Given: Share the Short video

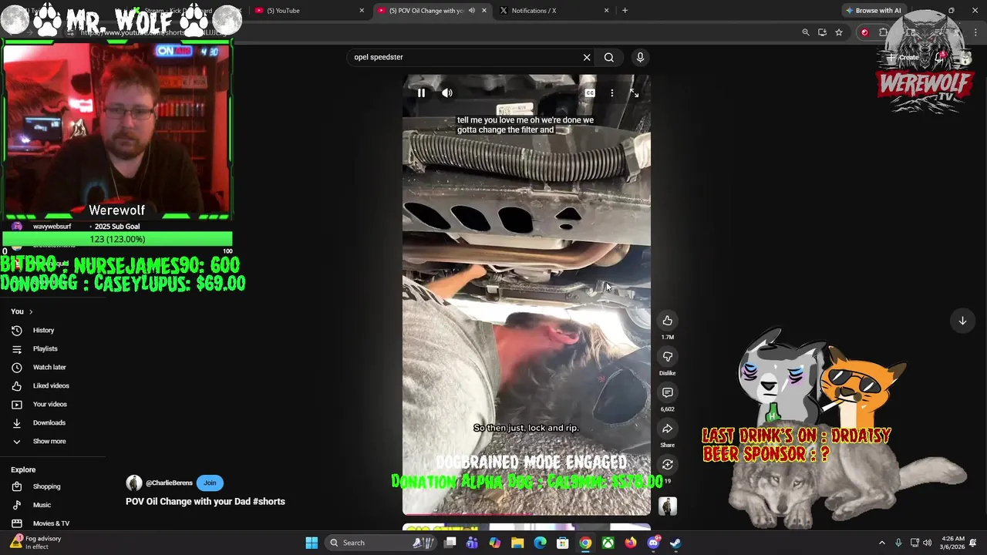Looking at the screenshot, I should [x=668, y=429].
